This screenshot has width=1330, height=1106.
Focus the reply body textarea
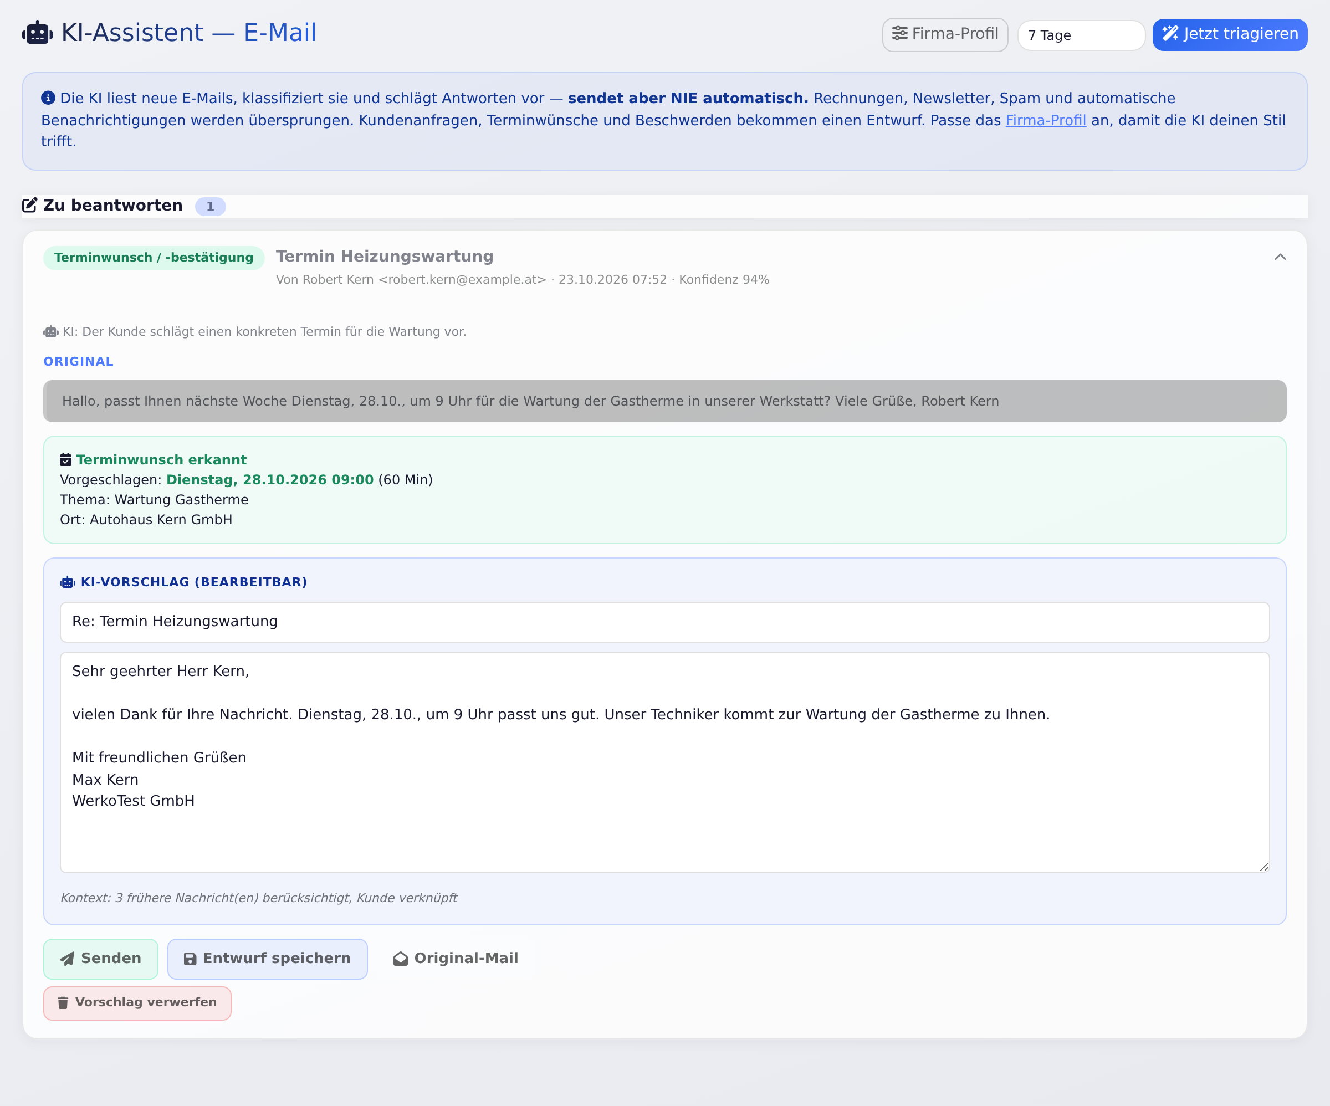(x=665, y=762)
